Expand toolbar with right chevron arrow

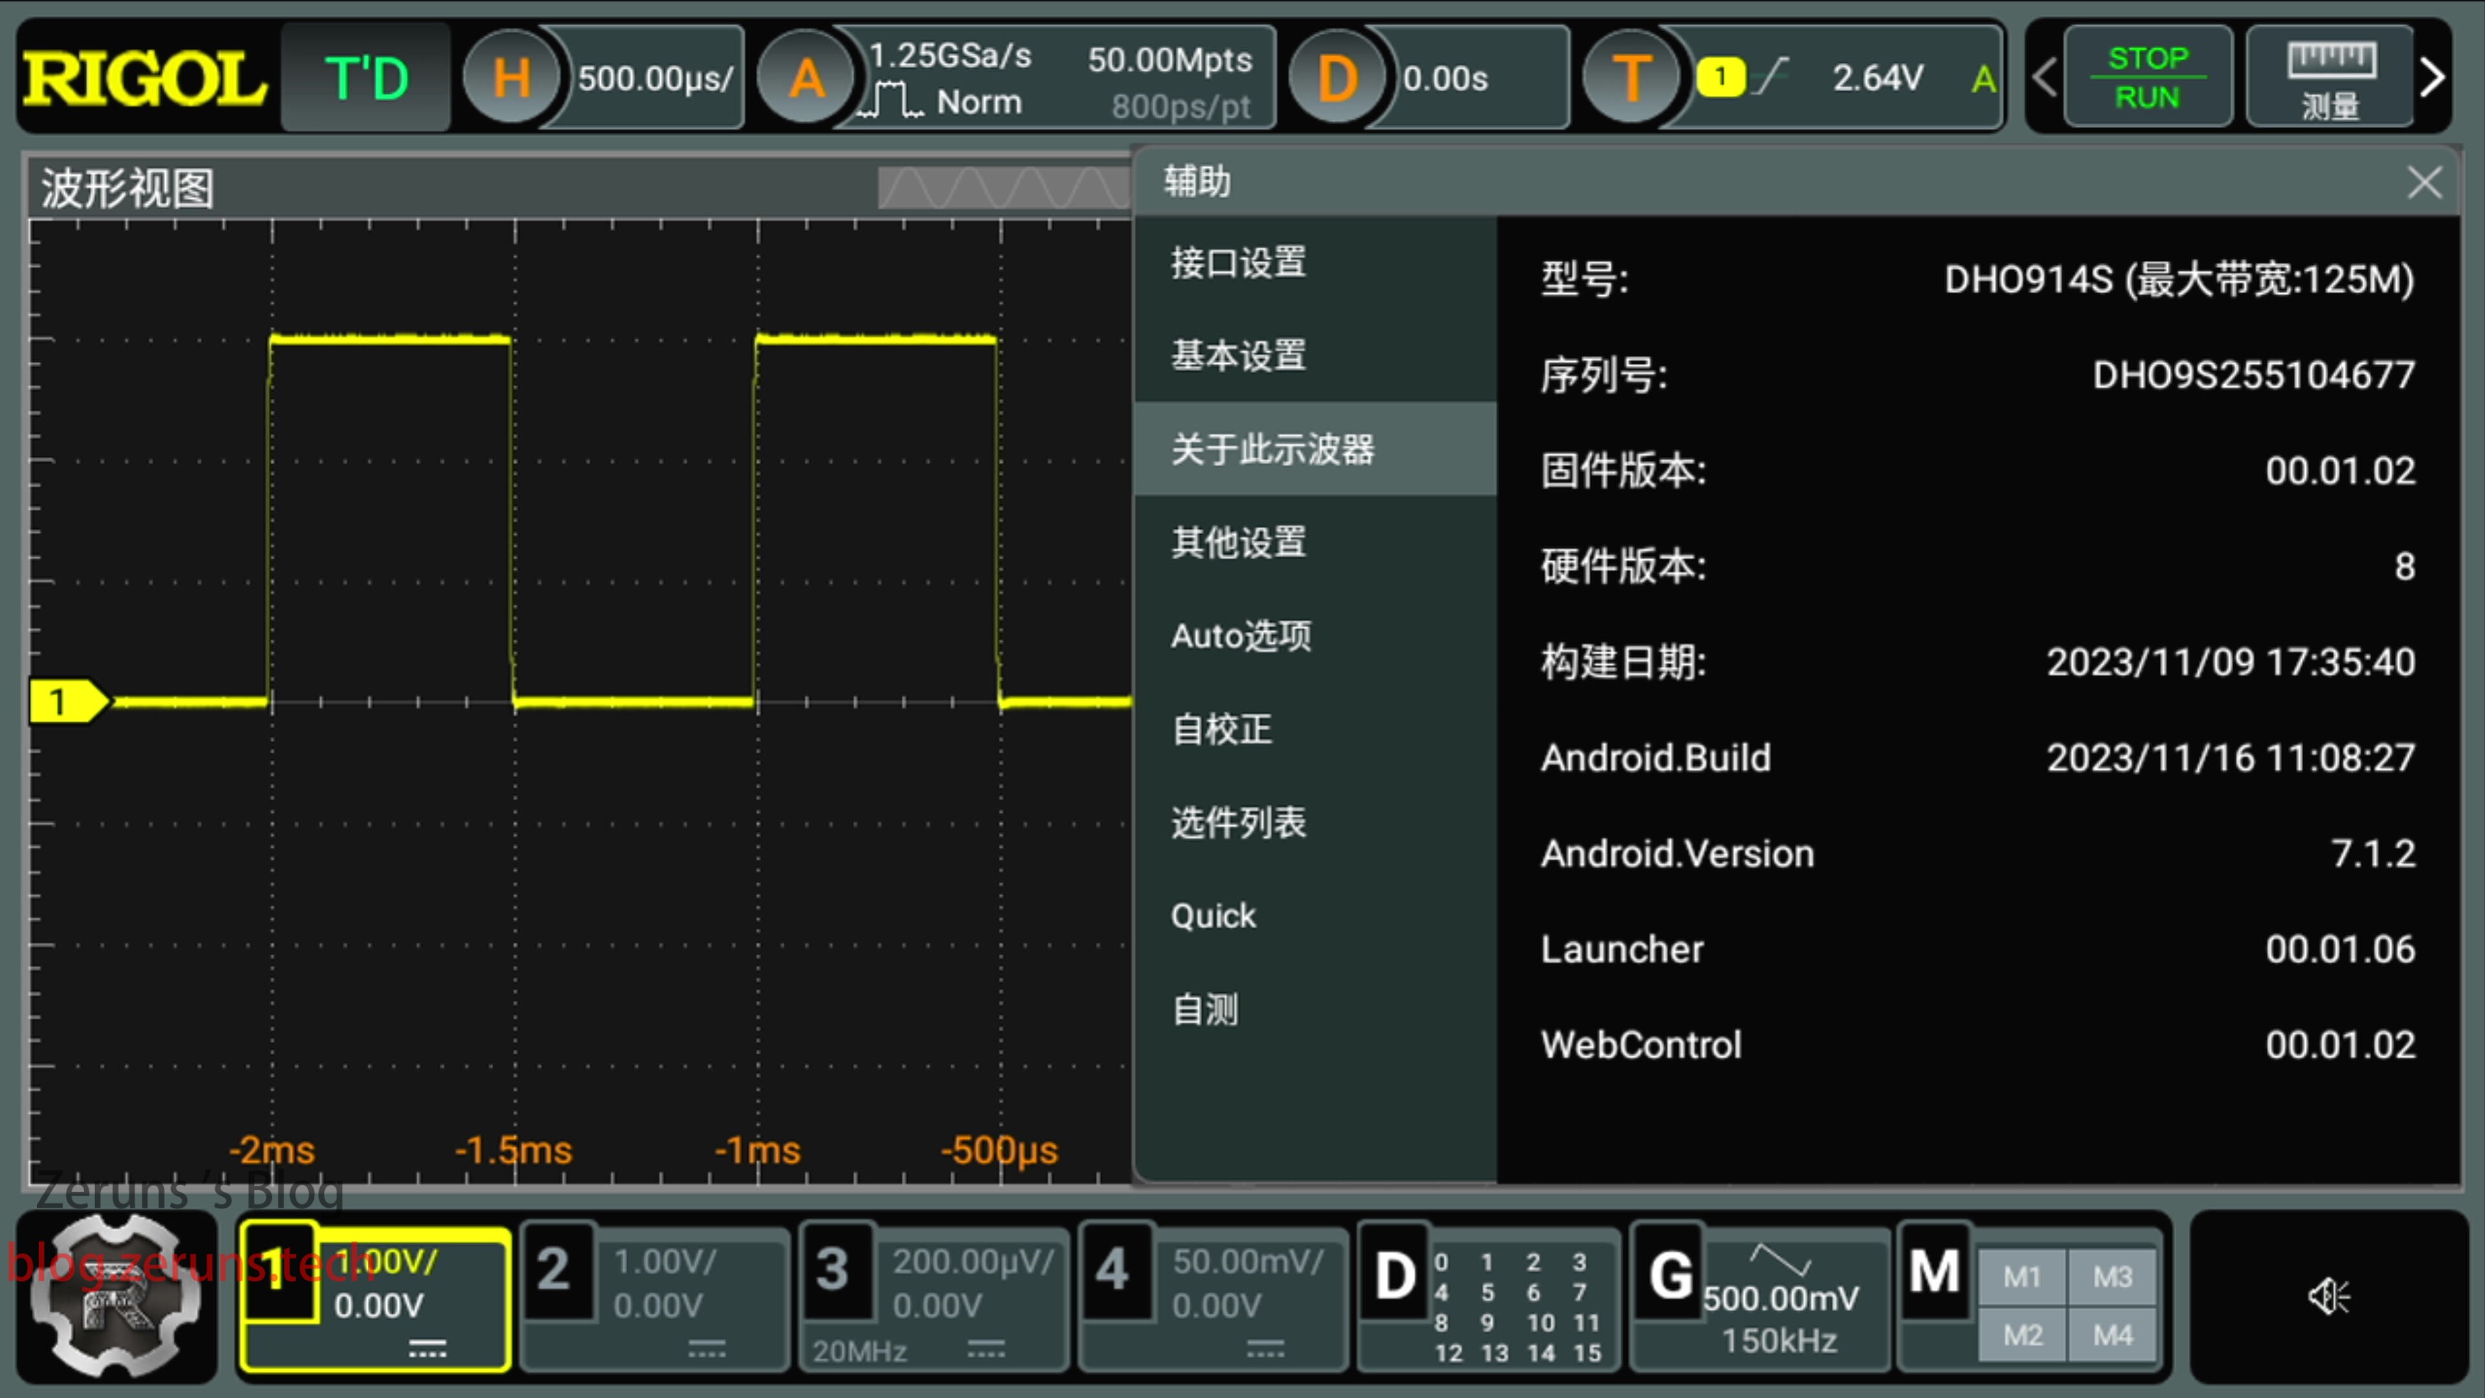[2433, 77]
